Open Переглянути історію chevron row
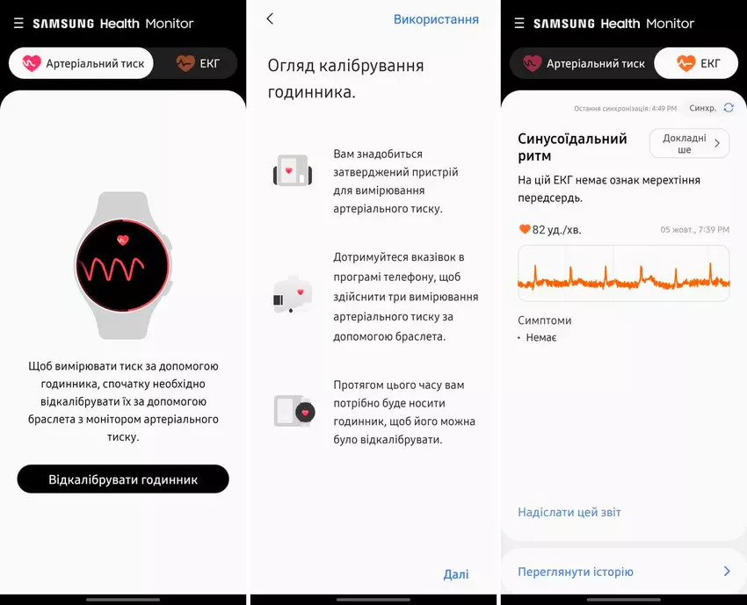This screenshot has height=605, width=747. coord(624,572)
